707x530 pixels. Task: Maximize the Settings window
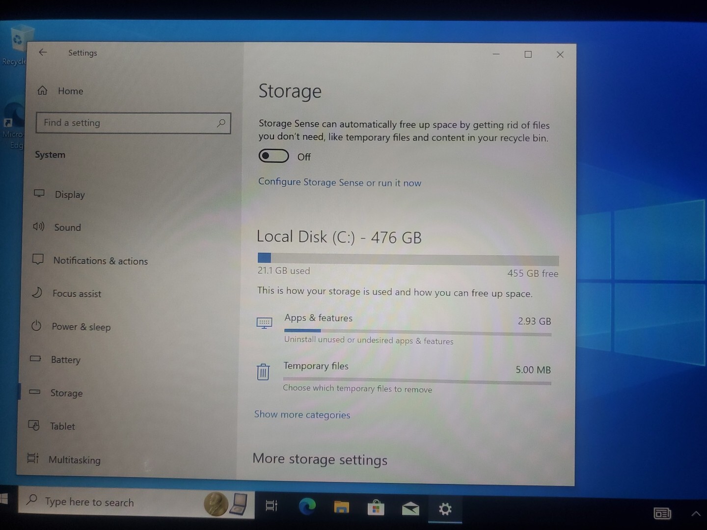pos(528,54)
